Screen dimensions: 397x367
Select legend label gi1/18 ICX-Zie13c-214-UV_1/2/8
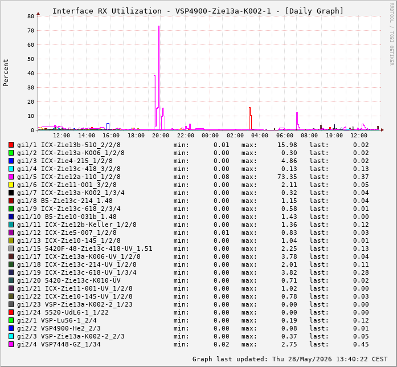click(77, 264)
